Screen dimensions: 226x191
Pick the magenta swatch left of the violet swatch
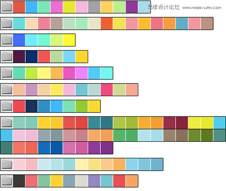coord(69,73)
